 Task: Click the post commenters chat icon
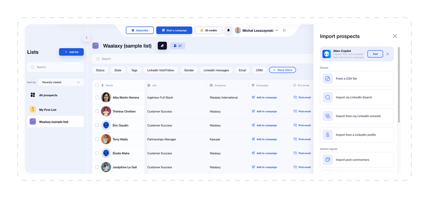pyautogui.click(x=328, y=160)
